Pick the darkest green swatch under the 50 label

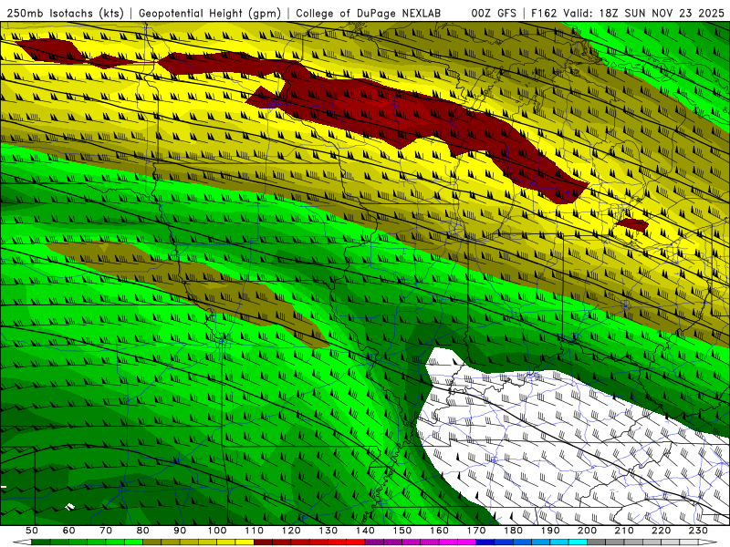click(41, 542)
